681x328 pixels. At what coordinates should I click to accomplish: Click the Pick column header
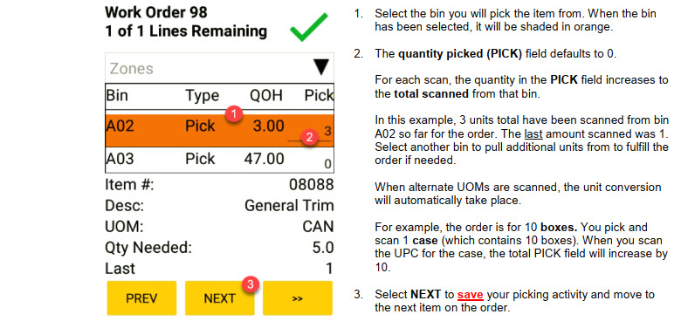click(319, 95)
